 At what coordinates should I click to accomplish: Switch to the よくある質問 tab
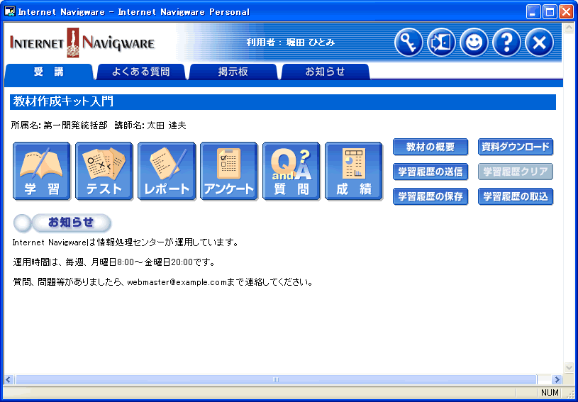(x=140, y=72)
